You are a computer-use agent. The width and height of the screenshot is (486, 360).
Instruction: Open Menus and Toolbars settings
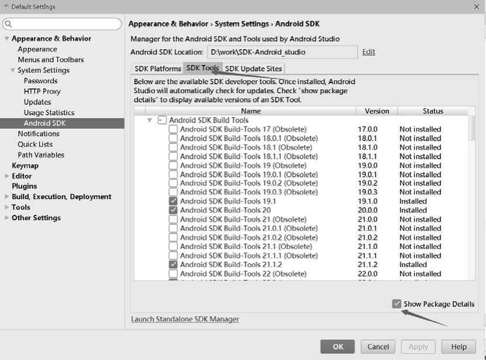coord(51,60)
